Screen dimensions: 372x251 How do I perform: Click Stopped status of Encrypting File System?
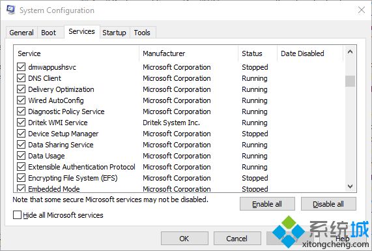coord(255,178)
